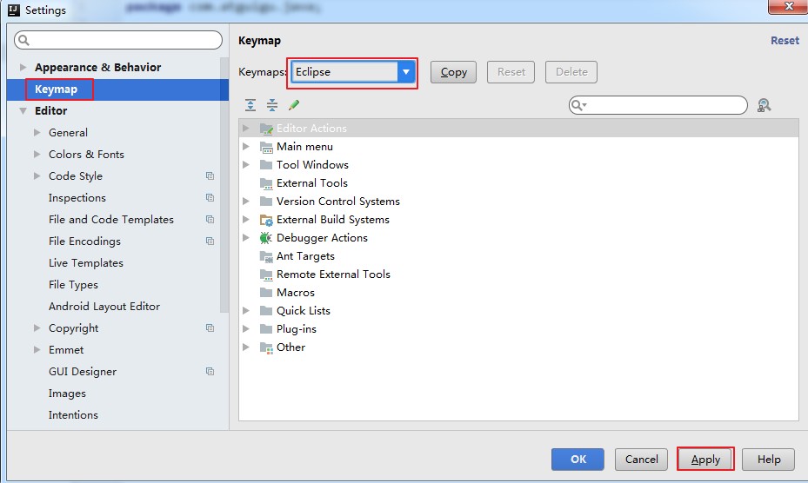Expand Version Control Systems node

[x=246, y=202]
